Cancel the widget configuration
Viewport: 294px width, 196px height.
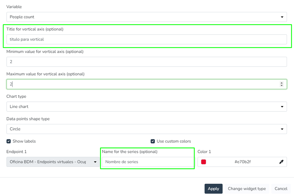tap(281, 189)
